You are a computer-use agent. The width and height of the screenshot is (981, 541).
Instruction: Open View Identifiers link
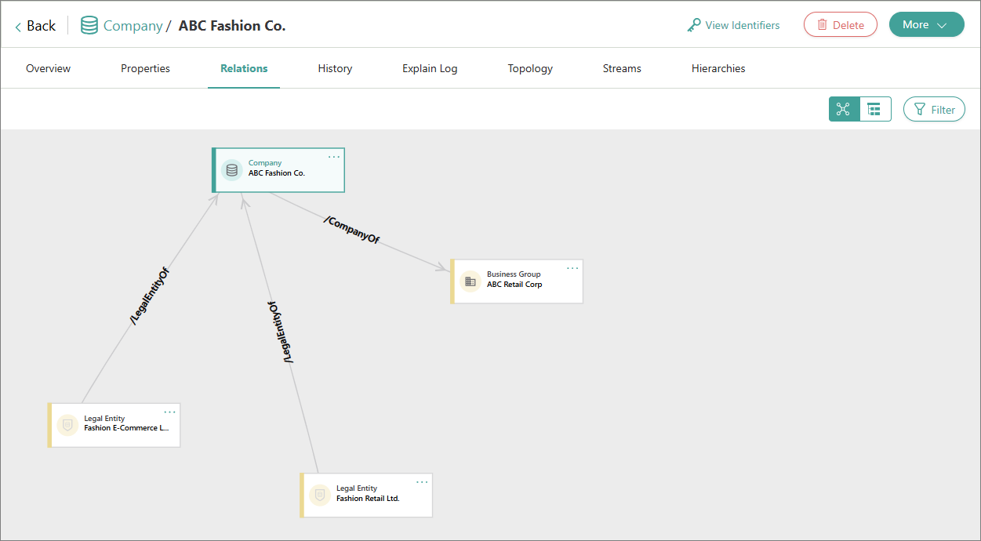[x=742, y=25]
